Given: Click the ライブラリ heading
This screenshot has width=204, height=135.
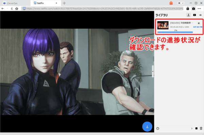Looking at the screenshot, I should (161, 15).
